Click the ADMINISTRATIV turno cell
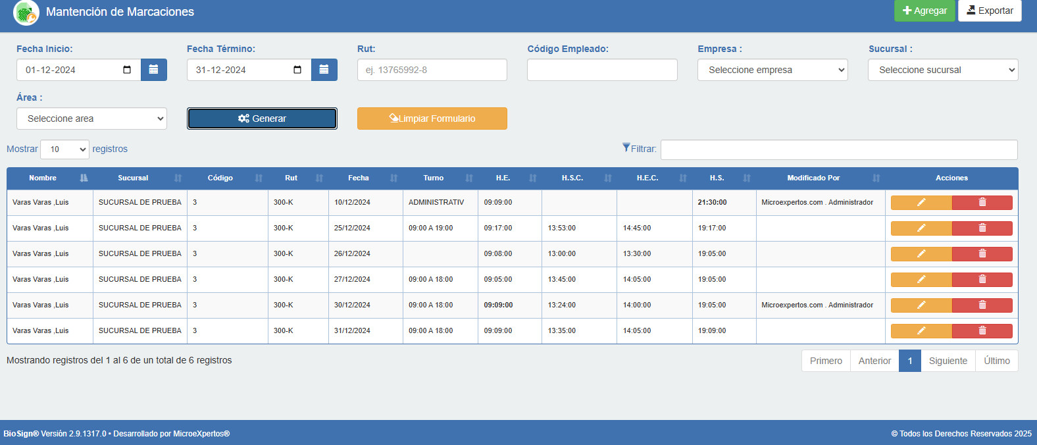 click(440, 203)
